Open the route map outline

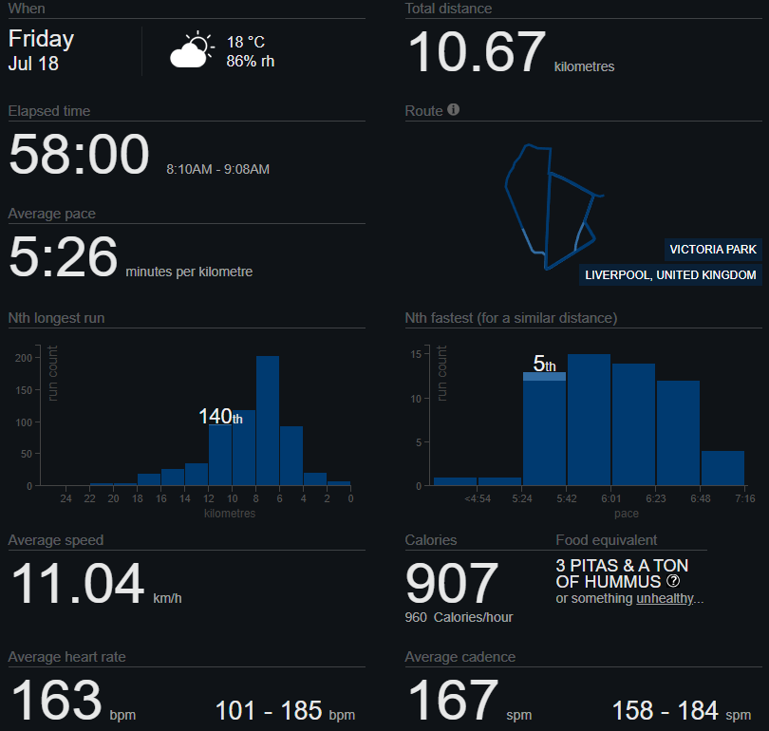point(549,206)
